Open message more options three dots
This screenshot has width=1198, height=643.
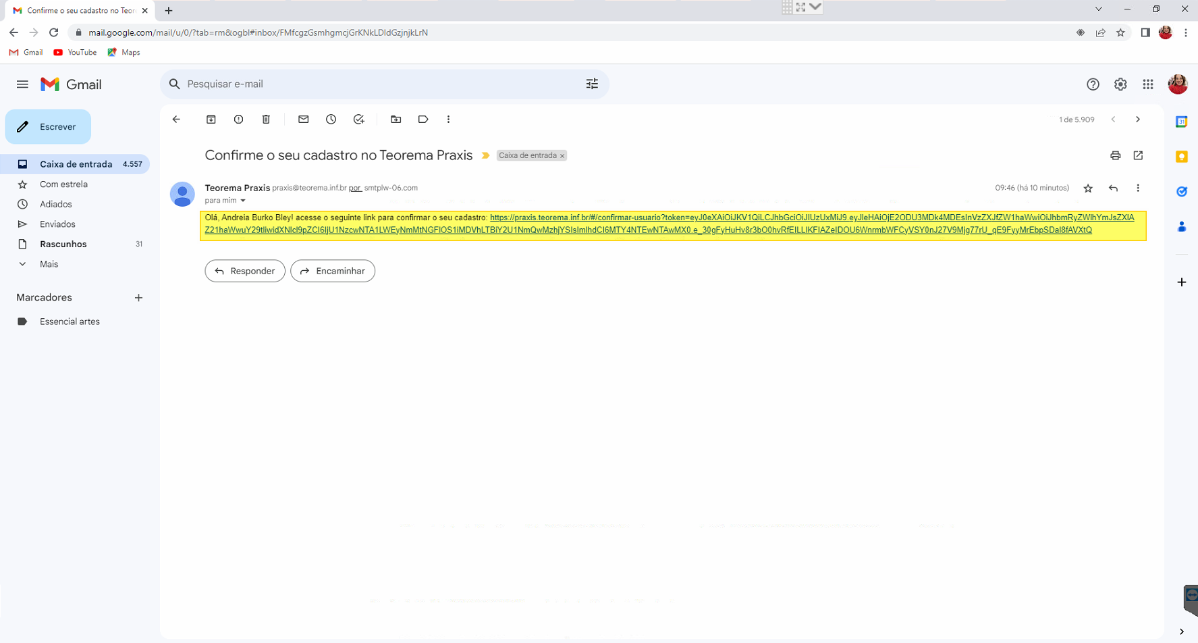1138,188
